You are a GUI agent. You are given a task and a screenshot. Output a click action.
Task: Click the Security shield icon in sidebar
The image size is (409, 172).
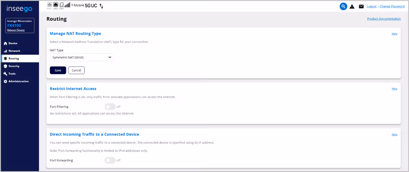5,66
